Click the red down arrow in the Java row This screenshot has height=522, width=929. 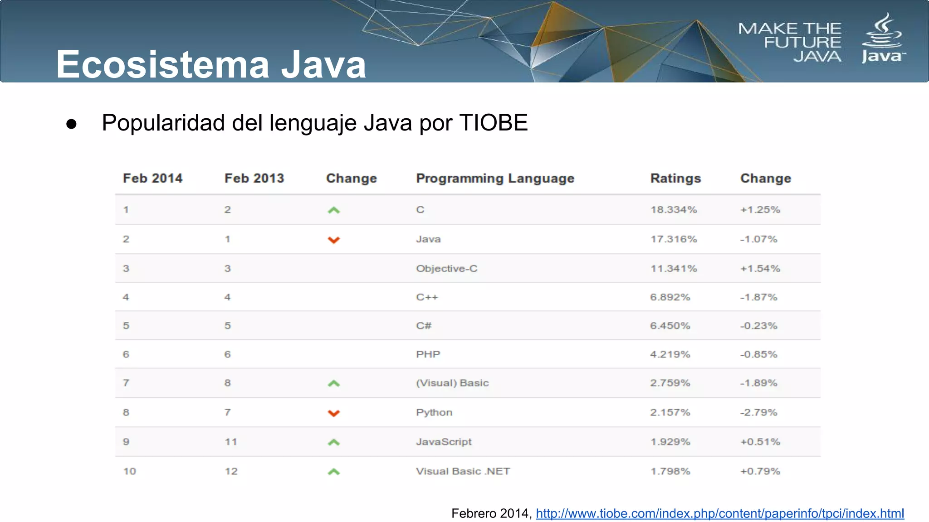pyautogui.click(x=334, y=240)
